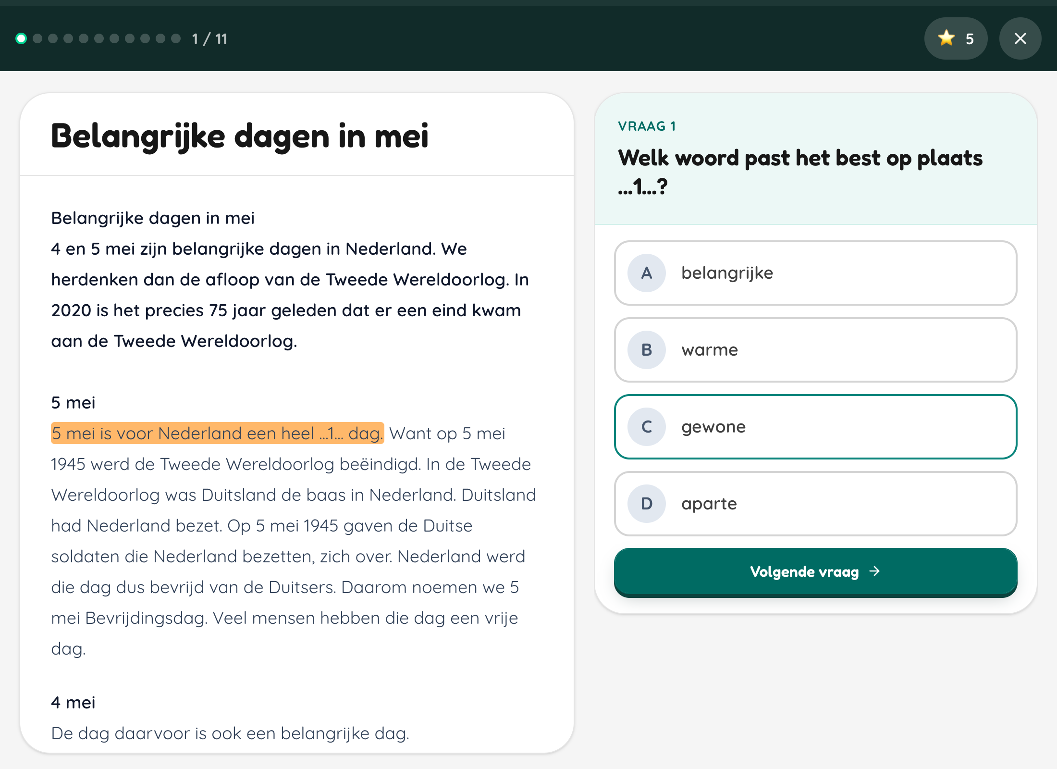Click the sentence De dag daarvoor is ook
Image resolution: width=1057 pixels, height=769 pixels.
(230, 733)
